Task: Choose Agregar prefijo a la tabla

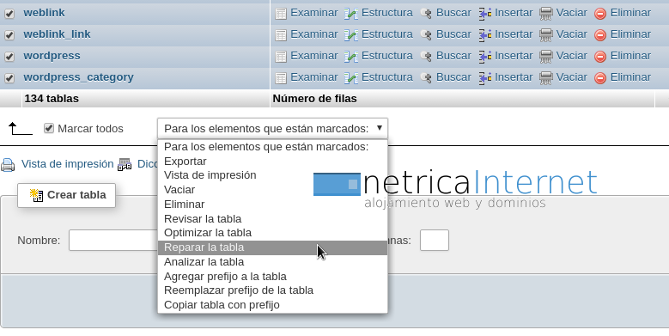Action: (272, 276)
